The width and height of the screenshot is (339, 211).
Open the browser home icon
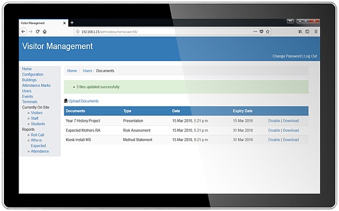click(45, 32)
